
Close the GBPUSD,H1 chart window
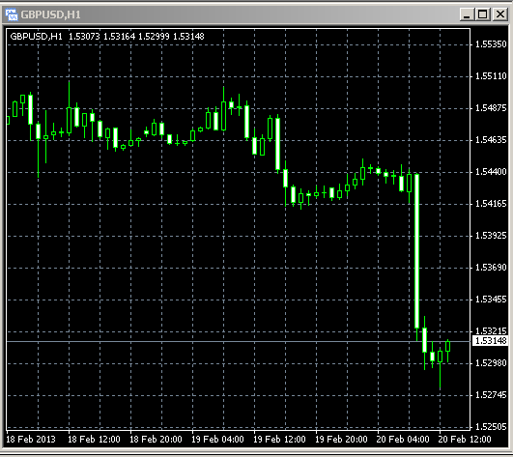coord(500,14)
